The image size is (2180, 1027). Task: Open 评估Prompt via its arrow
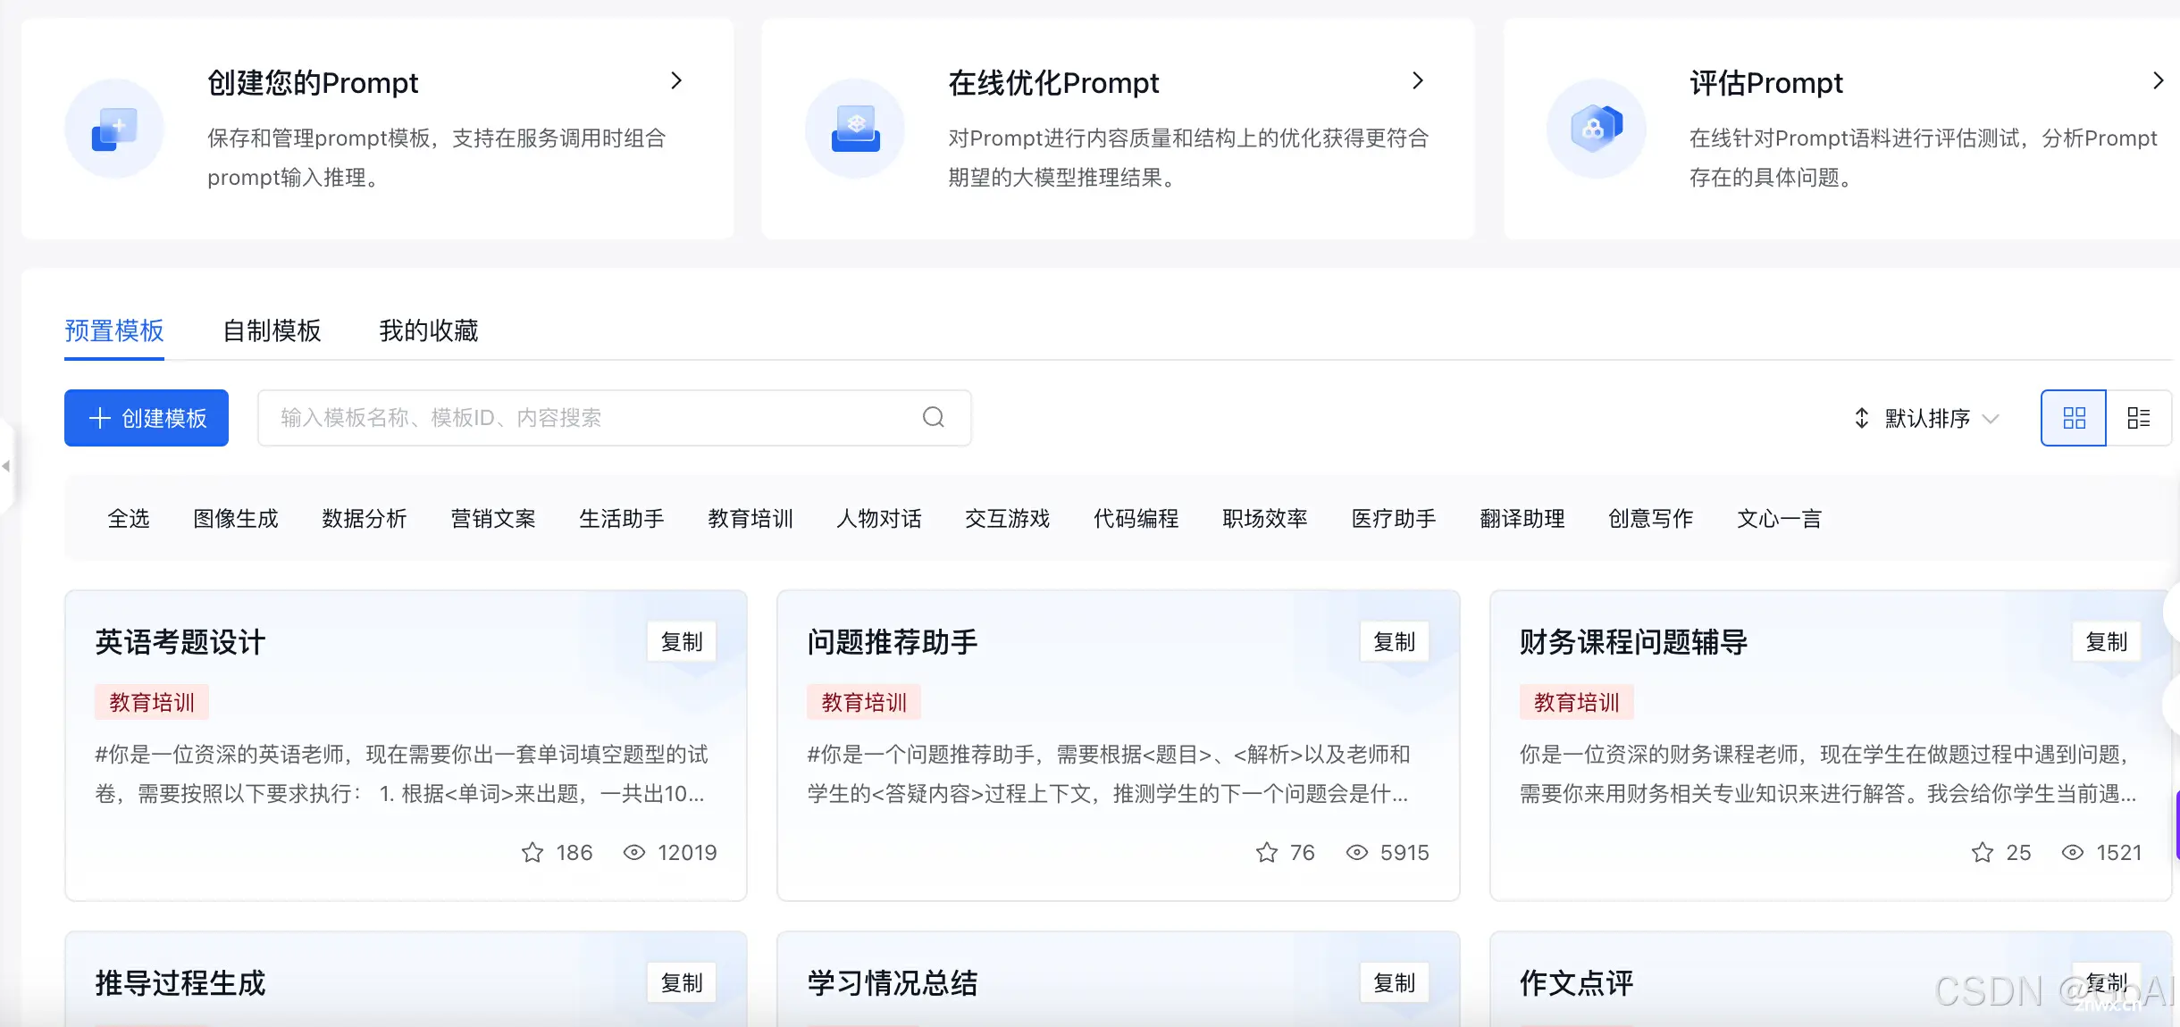click(x=2159, y=81)
